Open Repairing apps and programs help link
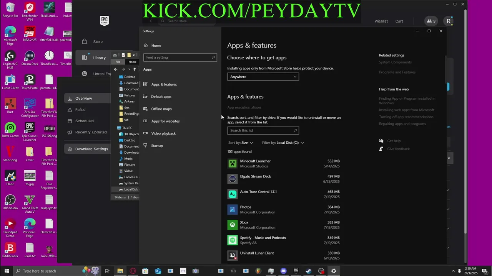This screenshot has width=492, height=276. pyautogui.click(x=402, y=124)
